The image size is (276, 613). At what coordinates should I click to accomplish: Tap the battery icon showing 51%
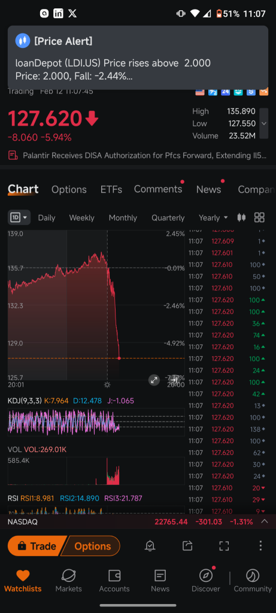click(219, 14)
